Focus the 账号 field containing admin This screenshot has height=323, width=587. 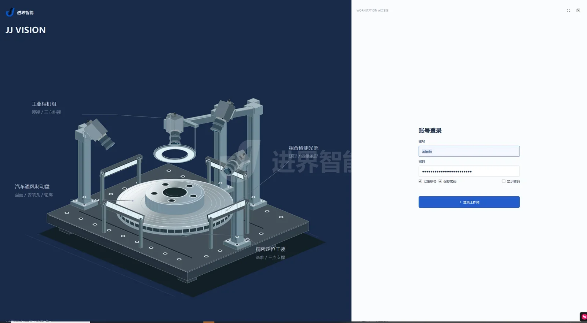[469, 151]
